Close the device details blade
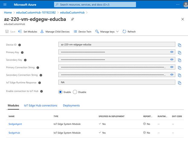The image size is (188, 146). click(183, 19)
